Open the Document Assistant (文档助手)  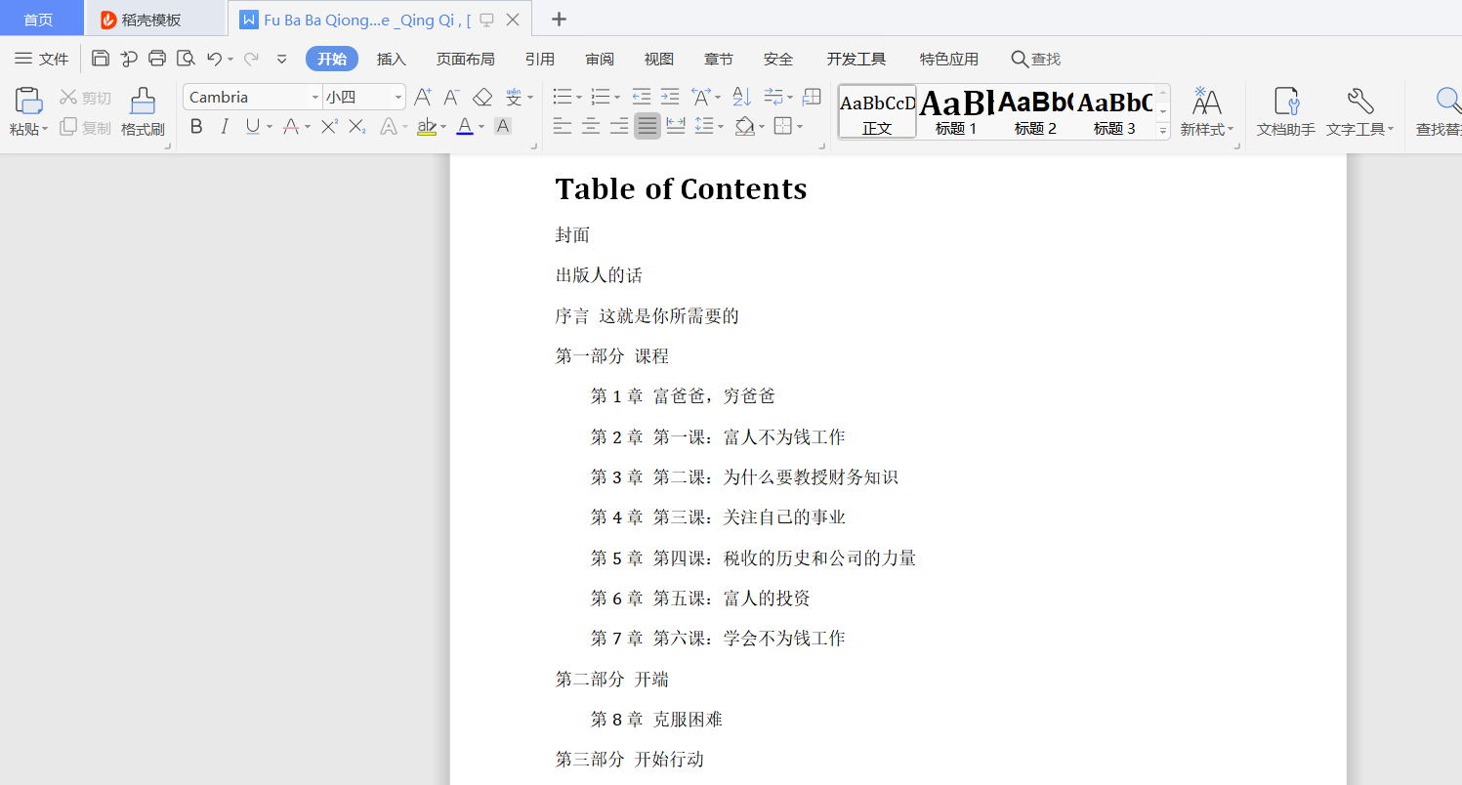[x=1285, y=111]
